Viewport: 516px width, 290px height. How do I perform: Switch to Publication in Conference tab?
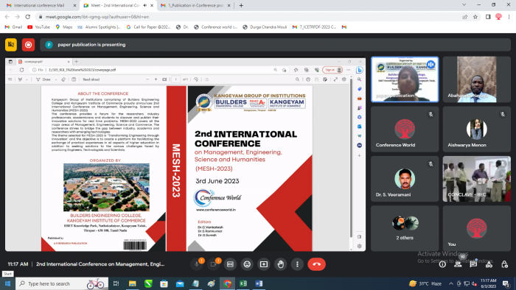tap(195, 5)
